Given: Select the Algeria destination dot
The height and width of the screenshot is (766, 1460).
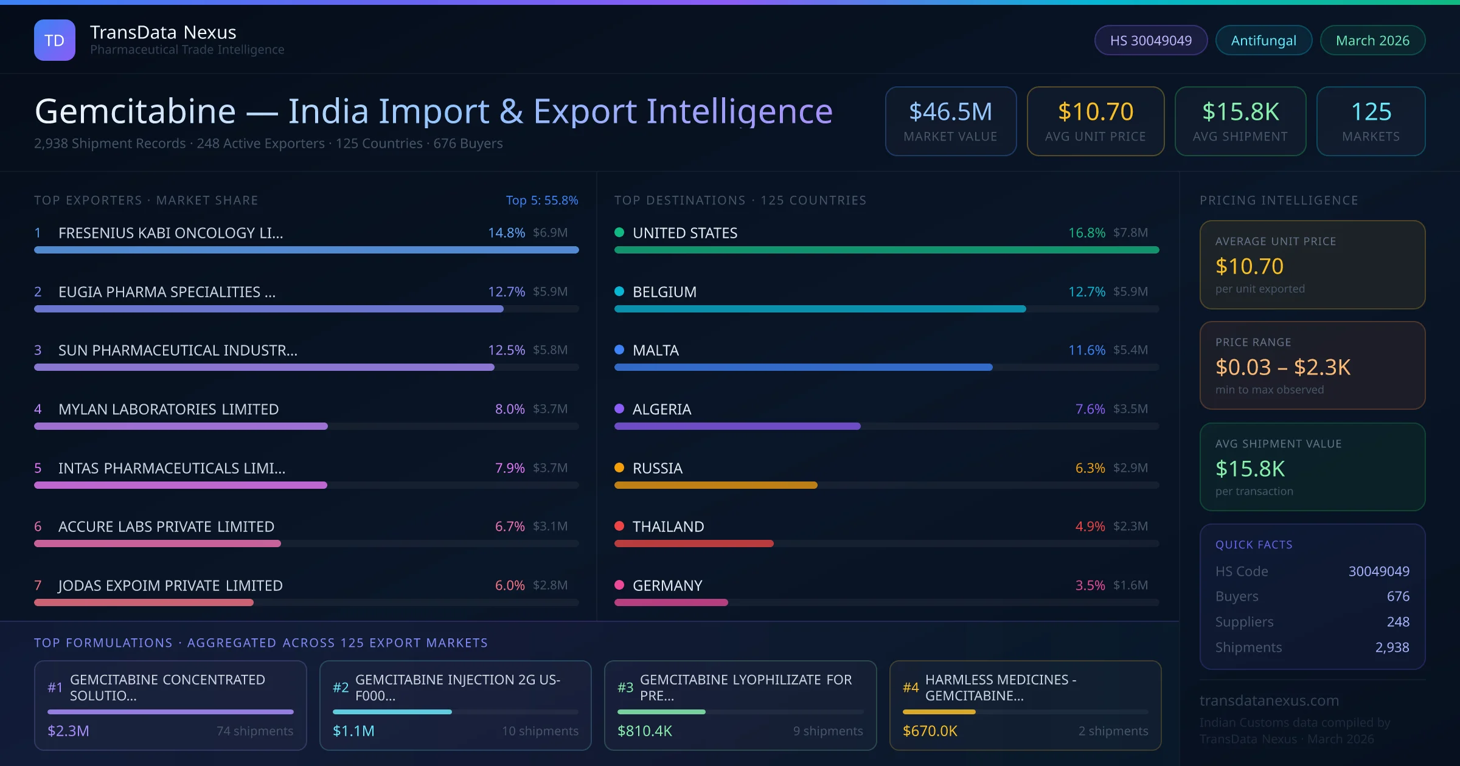Looking at the screenshot, I should 619,409.
